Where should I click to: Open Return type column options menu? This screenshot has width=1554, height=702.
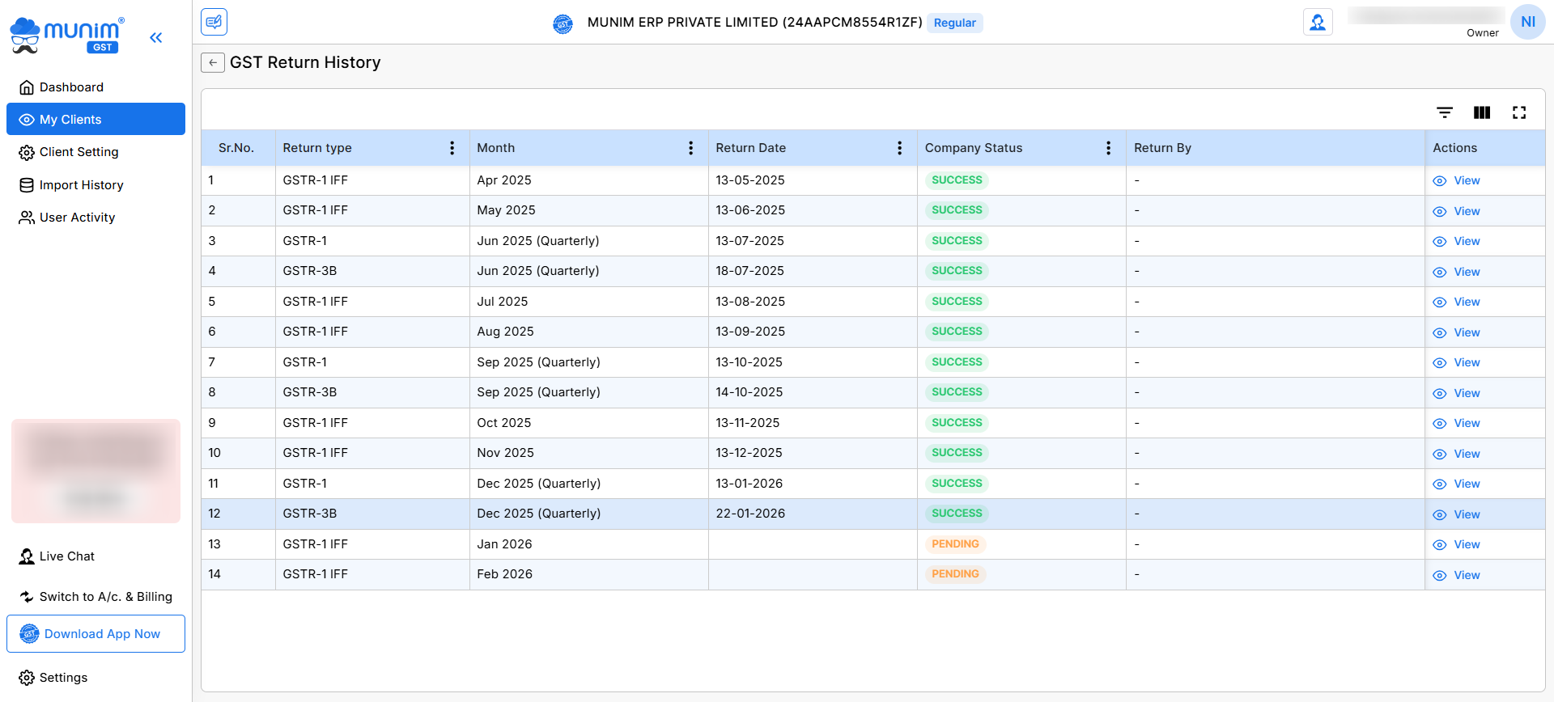click(452, 148)
